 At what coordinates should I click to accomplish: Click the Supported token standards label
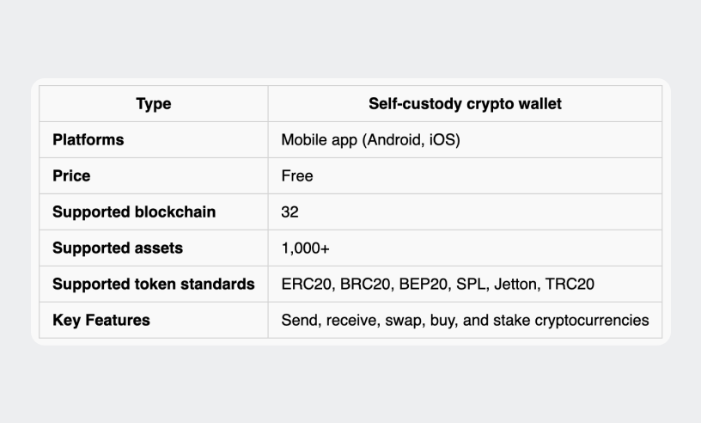[153, 285]
